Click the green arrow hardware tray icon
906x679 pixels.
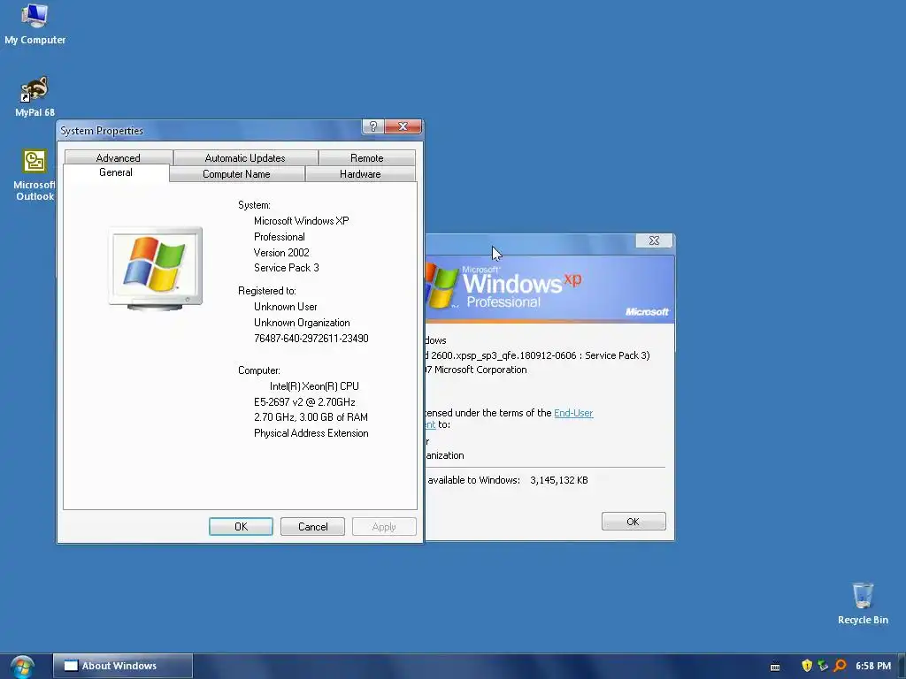(x=823, y=666)
